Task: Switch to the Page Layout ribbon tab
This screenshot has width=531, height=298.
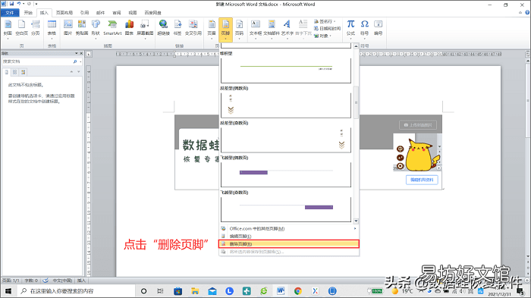Action: point(64,13)
